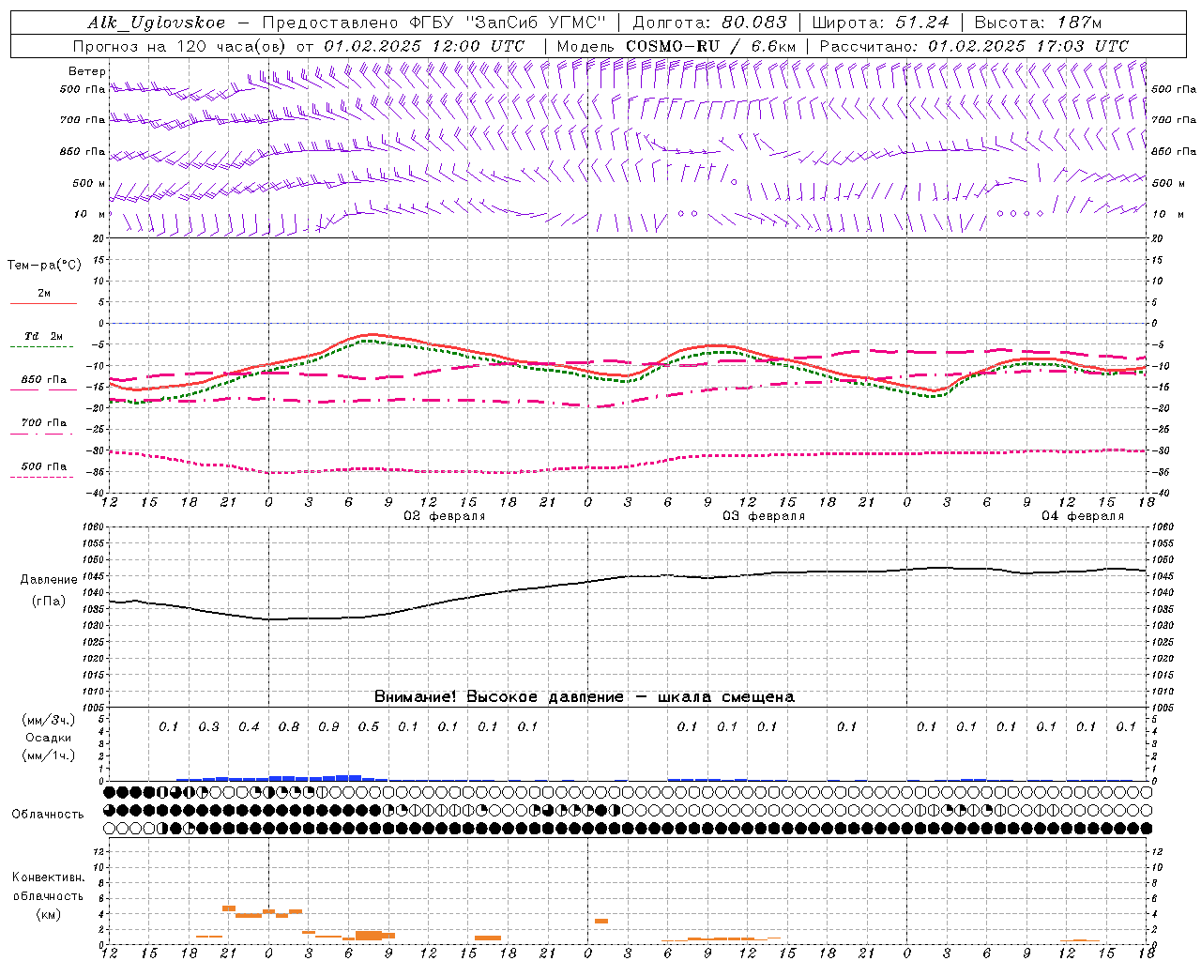Click the 700 гПа legend entry in temperature panel
Viewport: 1201px width, 961px height.
44,423
